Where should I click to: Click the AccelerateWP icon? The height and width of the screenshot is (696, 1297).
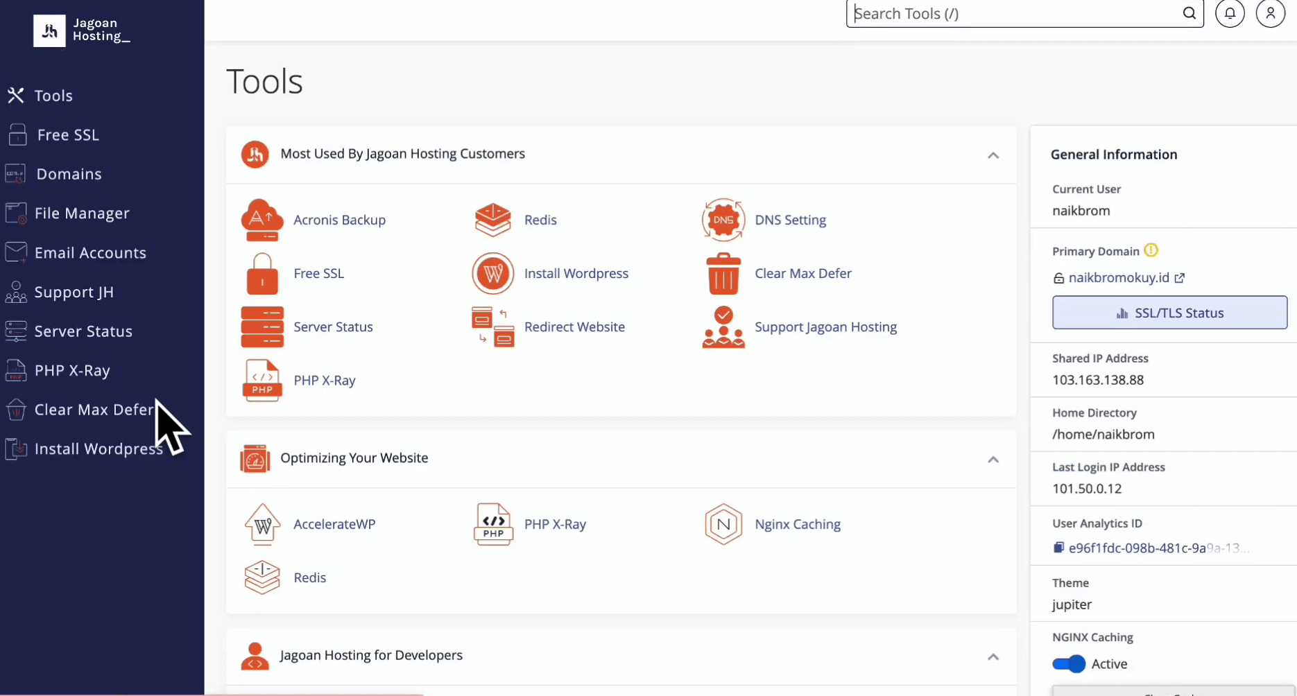coord(262,524)
